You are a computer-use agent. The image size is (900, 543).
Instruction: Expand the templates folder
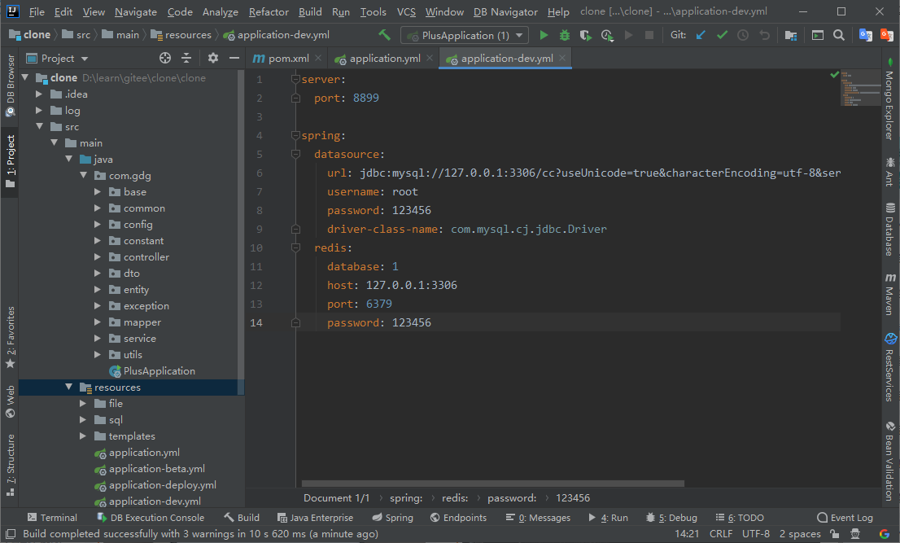tap(83, 436)
